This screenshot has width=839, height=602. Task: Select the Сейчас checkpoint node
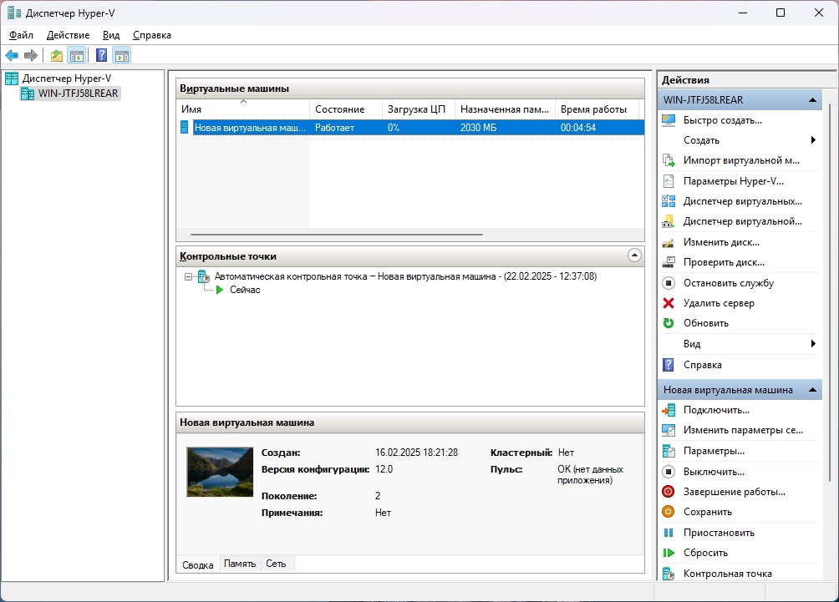click(x=245, y=290)
